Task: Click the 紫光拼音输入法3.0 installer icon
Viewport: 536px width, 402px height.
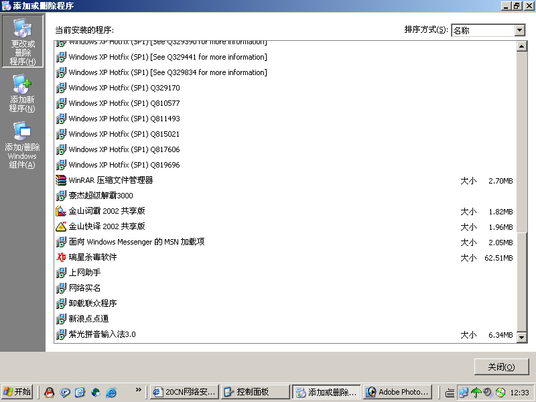Action: (x=61, y=334)
